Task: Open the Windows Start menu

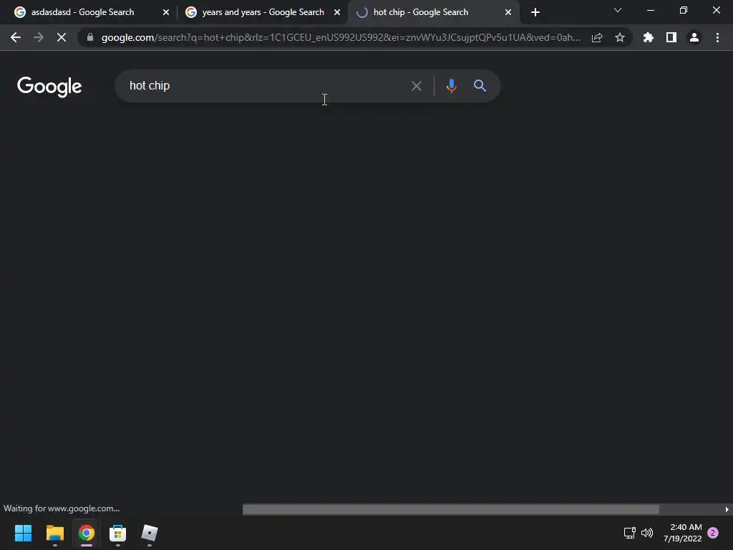Action: pyautogui.click(x=23, y=533)
